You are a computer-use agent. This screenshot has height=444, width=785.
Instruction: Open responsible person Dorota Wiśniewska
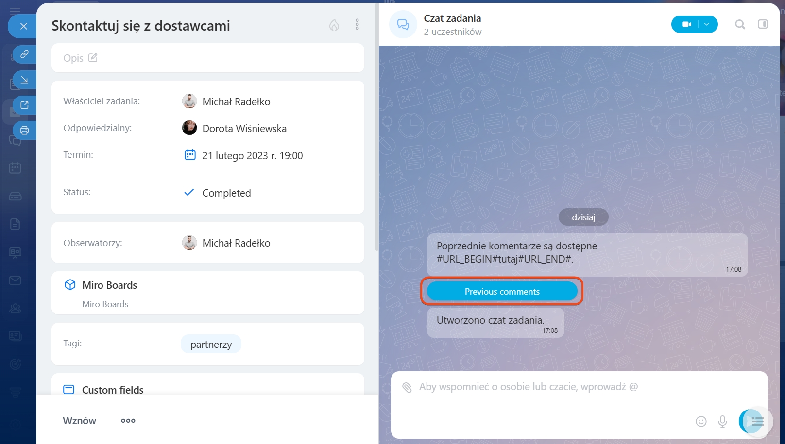(x=244, y=129)
